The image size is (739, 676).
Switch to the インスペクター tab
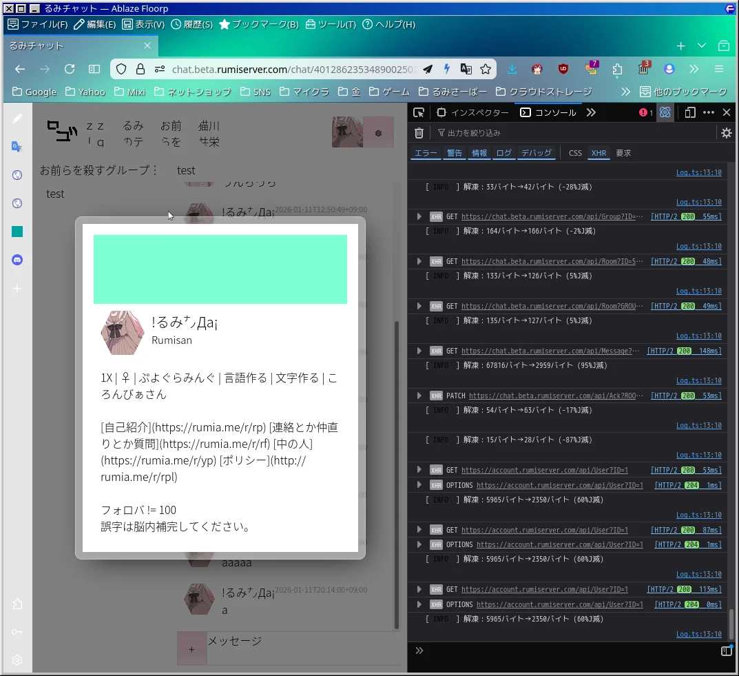coord(473,113)
